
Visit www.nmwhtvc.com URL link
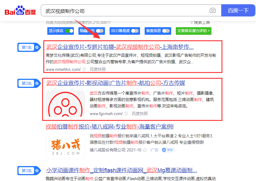tap(63, 69)
